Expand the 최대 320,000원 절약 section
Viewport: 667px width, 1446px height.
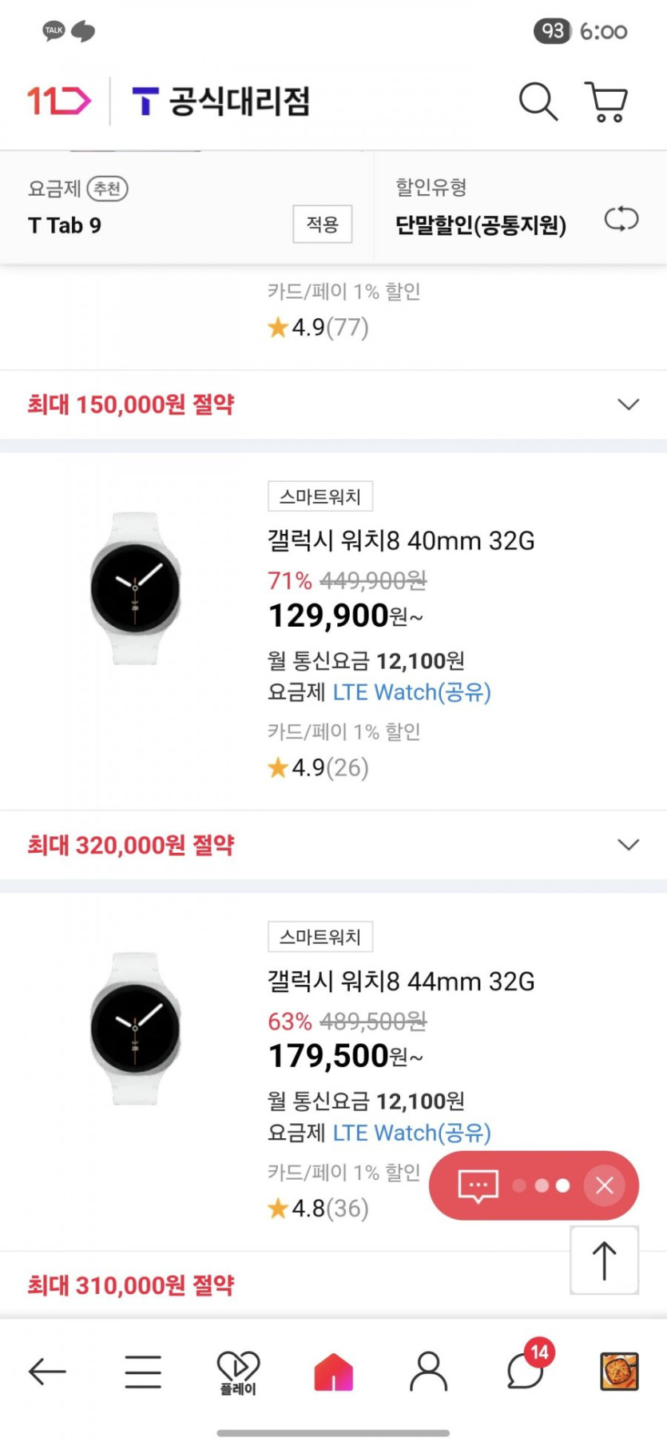click(x=629, y=845)
